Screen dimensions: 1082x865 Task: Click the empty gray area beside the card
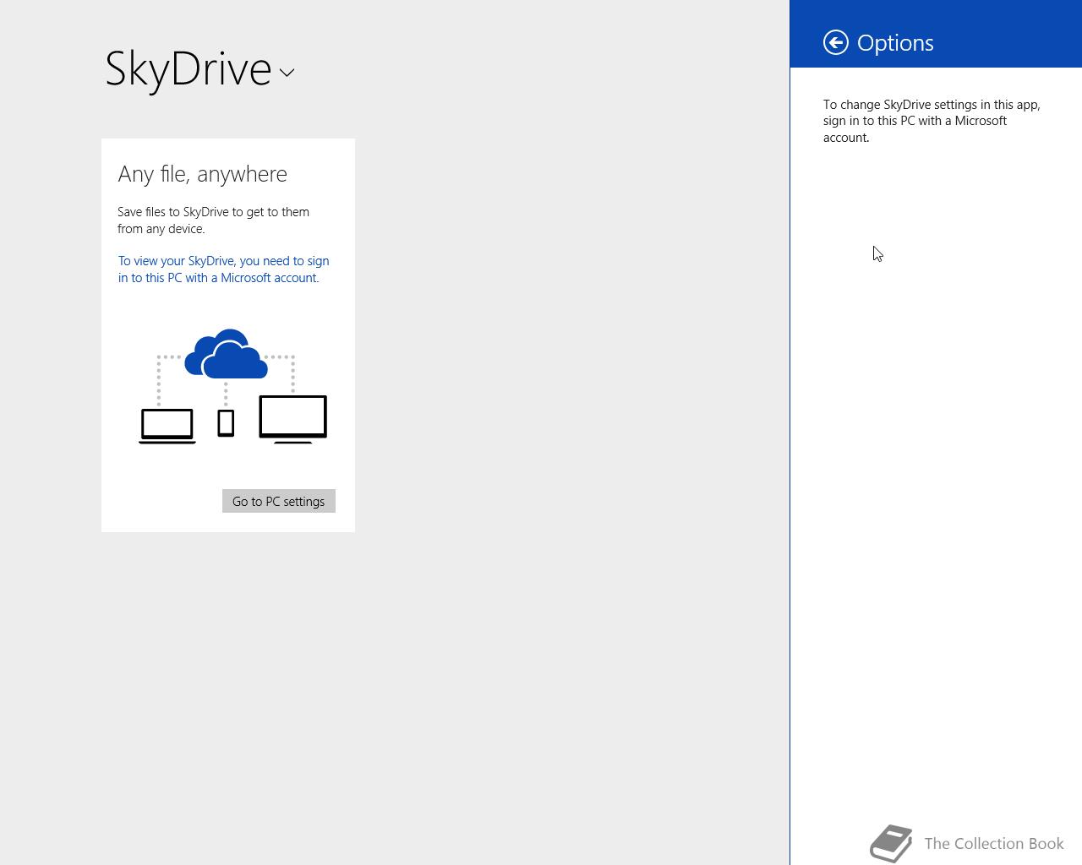pos(566,338)
